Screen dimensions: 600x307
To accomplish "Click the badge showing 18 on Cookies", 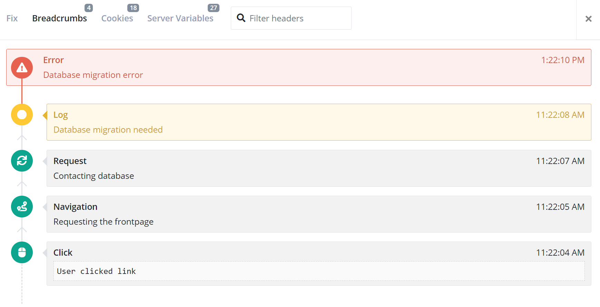I will tap(133, 8).
